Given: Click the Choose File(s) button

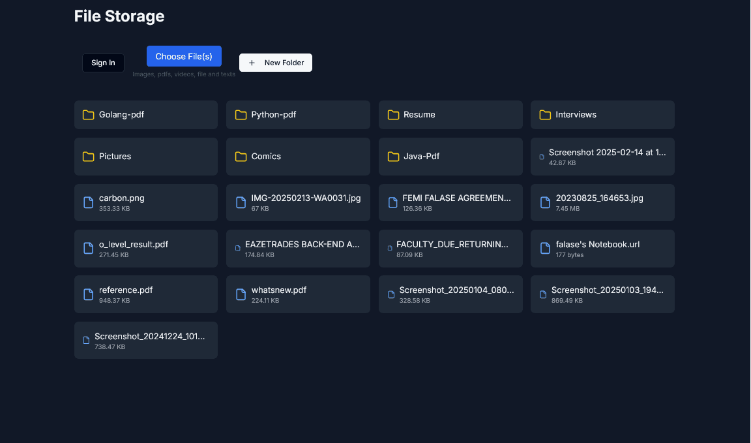Looking at the screenshot, I should (x=184, y=56).
